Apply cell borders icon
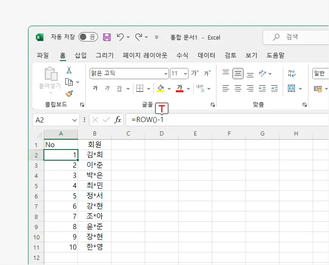The width and height of the screenshot is (329, 265). (x=140, y=88)
